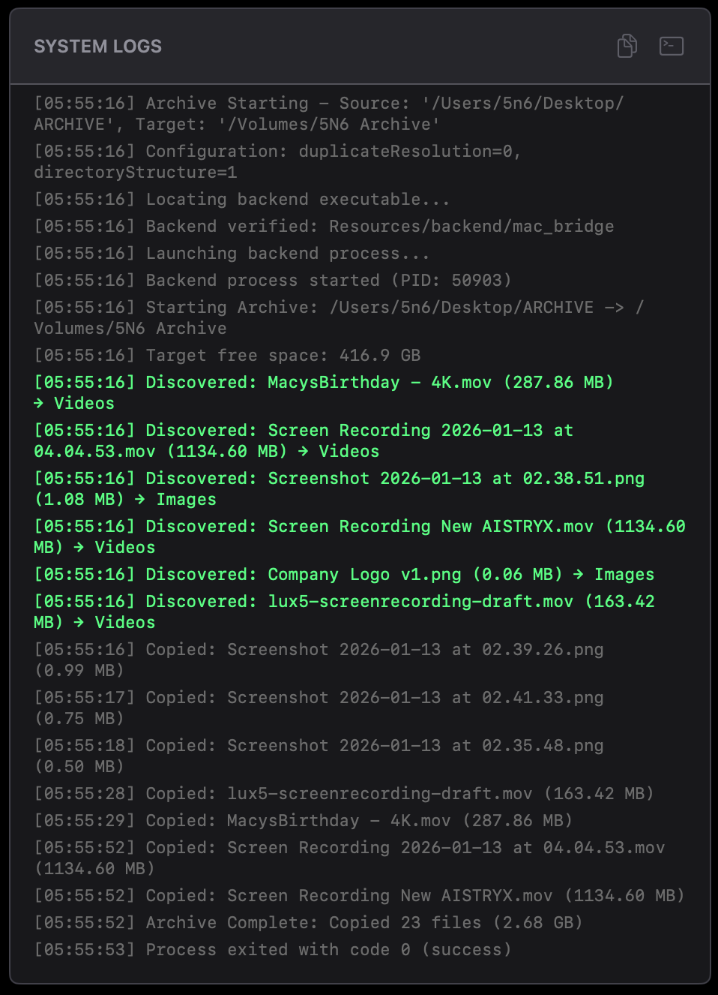Open the terminal console icon

671,46
